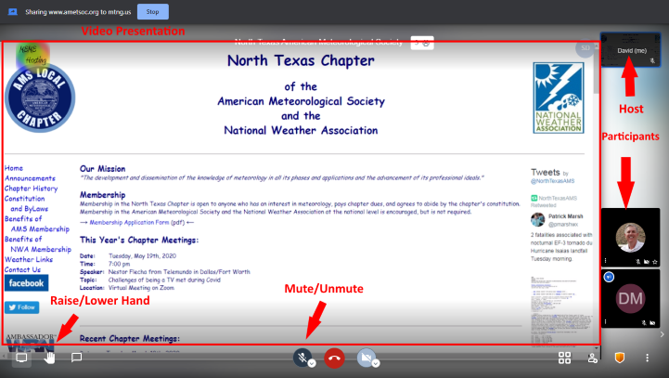Open the more actions three-dot menu
This screenshot has height=378, width=669.
point(648,358)
